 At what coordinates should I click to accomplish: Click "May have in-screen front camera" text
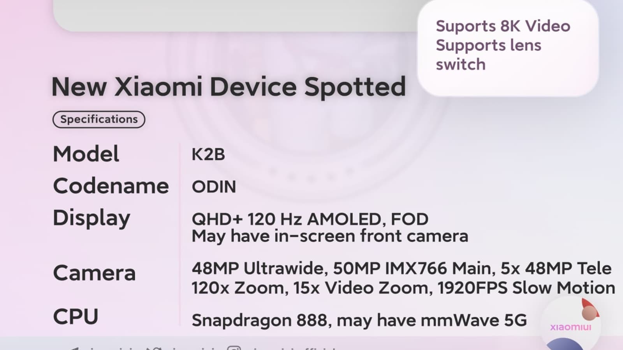click(330, 236)
